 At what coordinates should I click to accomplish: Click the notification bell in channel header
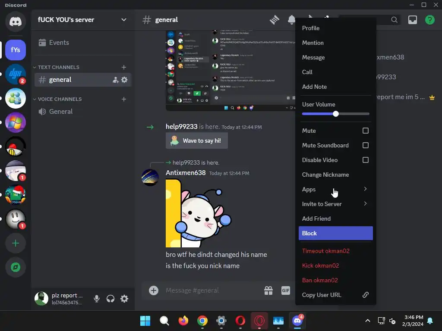[x=291, y=20]
